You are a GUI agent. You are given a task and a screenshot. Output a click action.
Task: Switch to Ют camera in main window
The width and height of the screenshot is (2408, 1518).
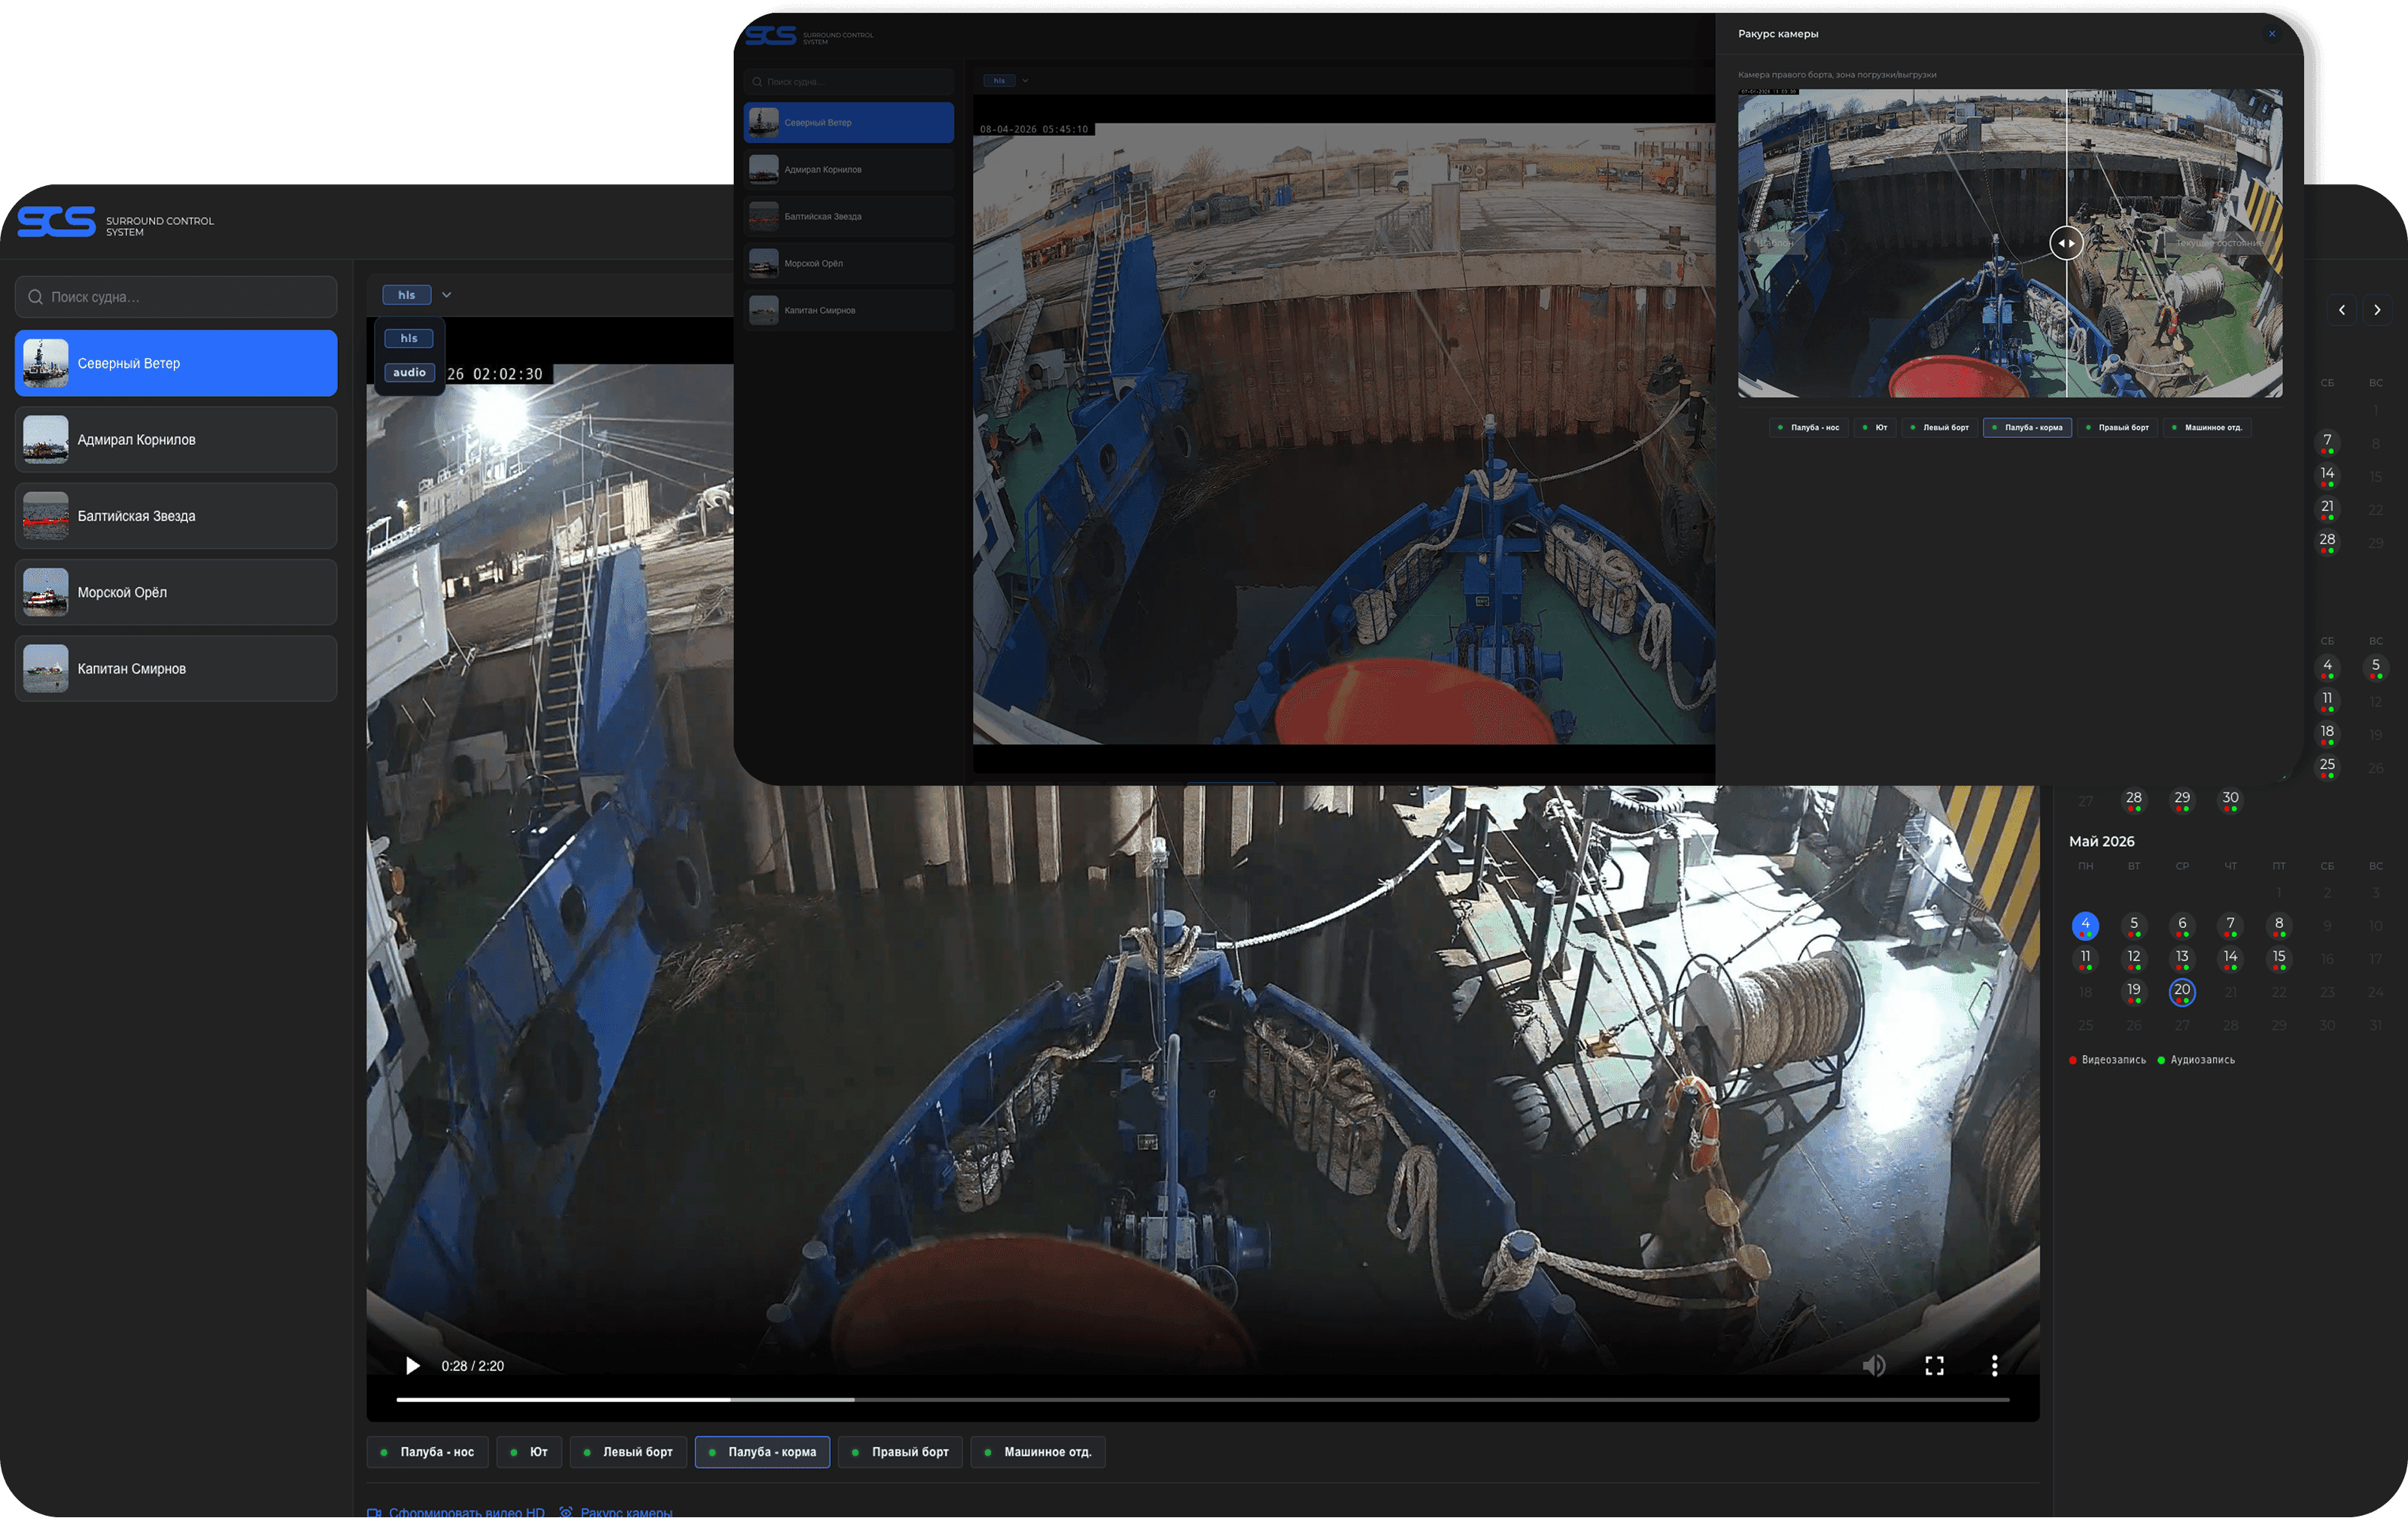click(x=529, y=1452)
